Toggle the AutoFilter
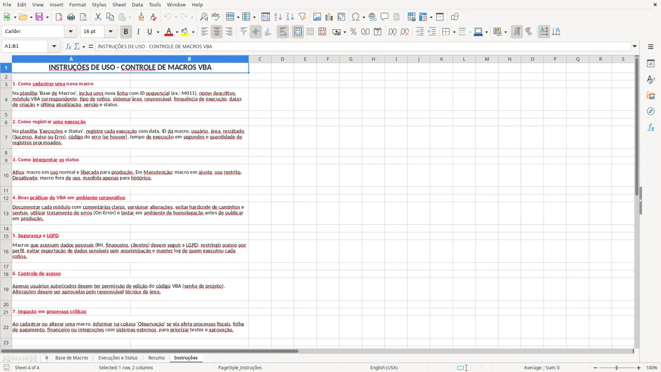The image size is (661, 372). pyautogui.click(x=302, y=17)
